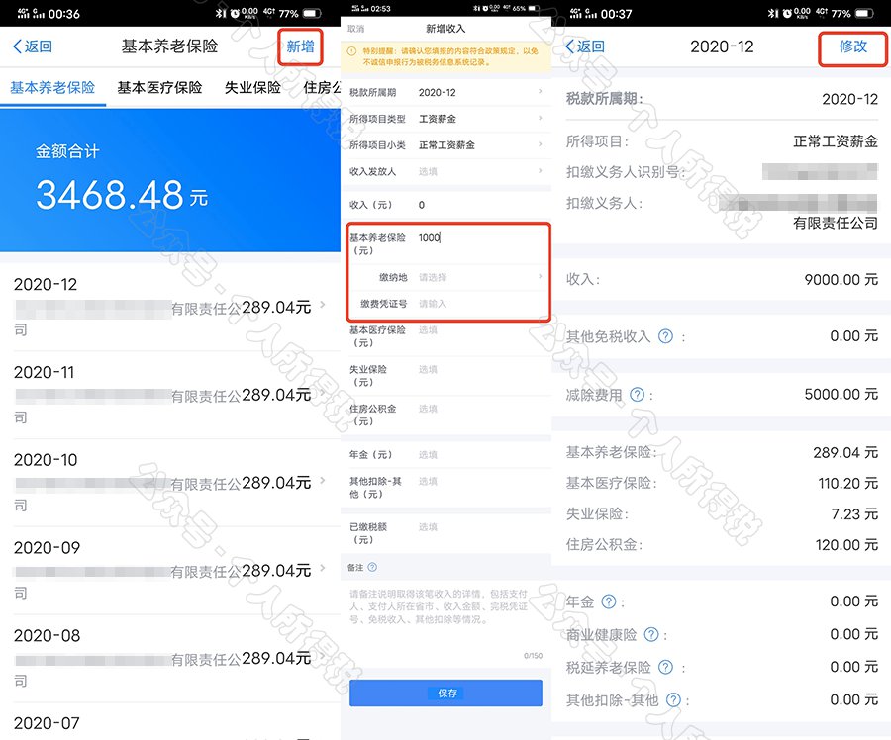Click help icon beside 其他扣除-其他
Viewport: 891px width, 740px height.
[673, 699]
